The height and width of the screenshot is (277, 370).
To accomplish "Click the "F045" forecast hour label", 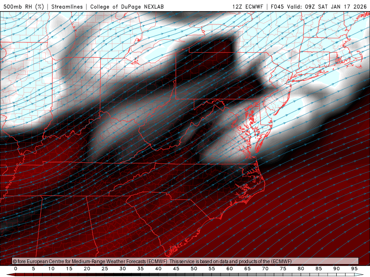I will click(277, 6).
